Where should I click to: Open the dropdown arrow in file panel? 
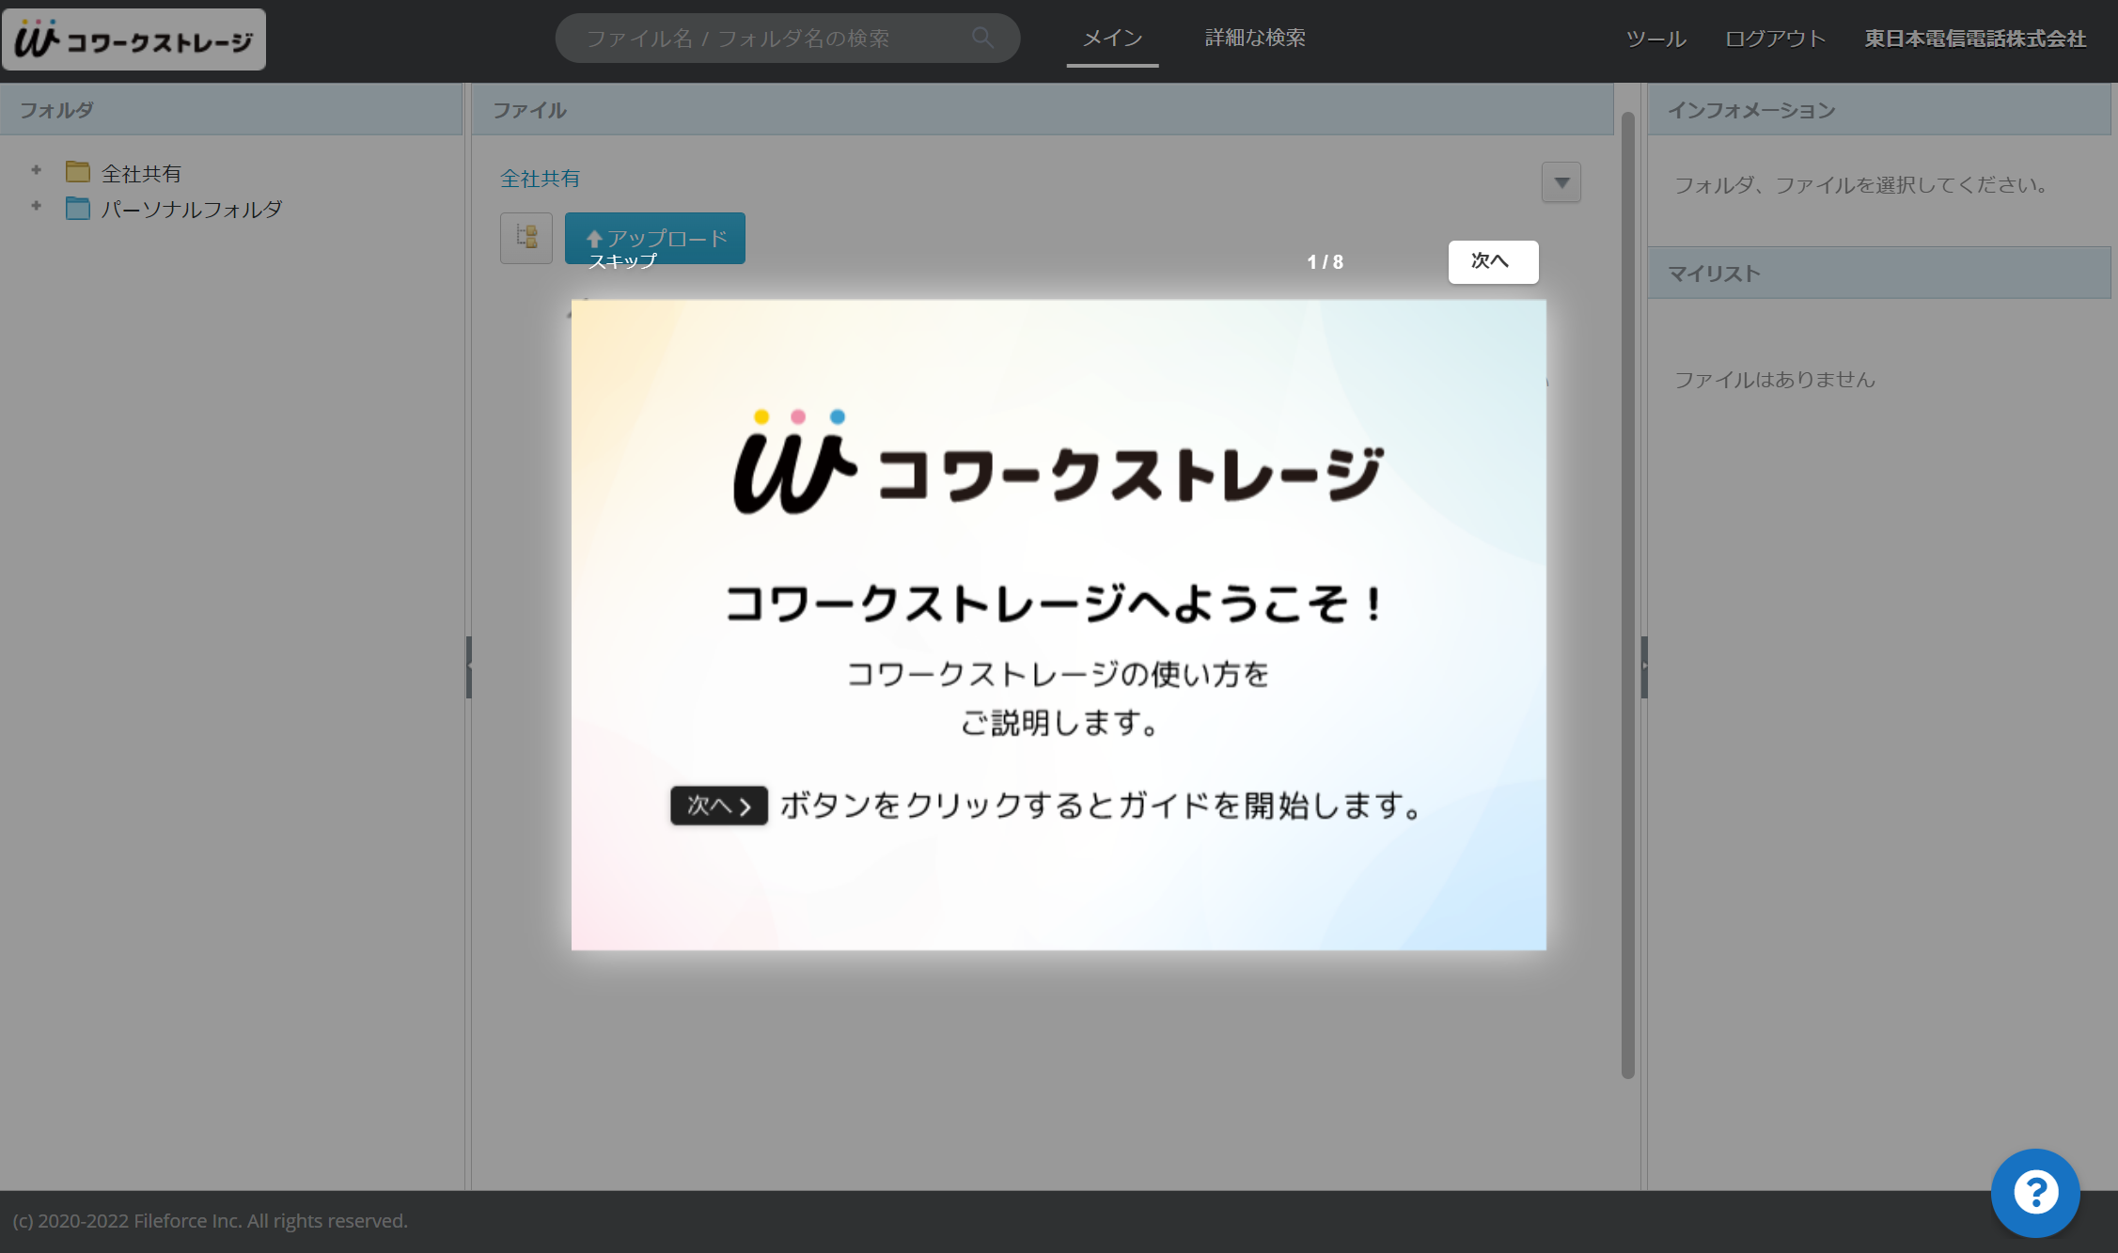1561,182
